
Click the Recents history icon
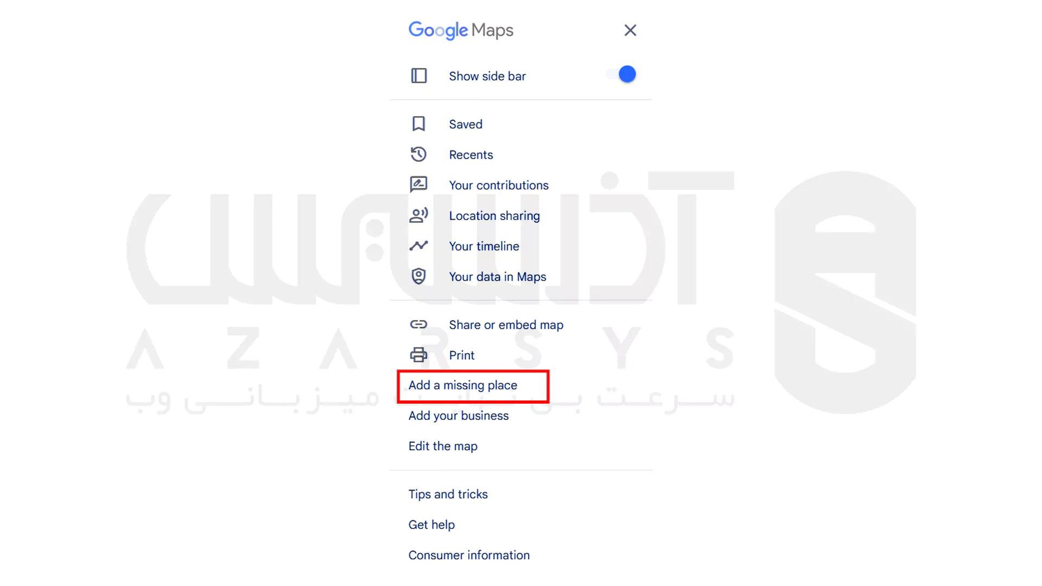click(x=418, y=155)
